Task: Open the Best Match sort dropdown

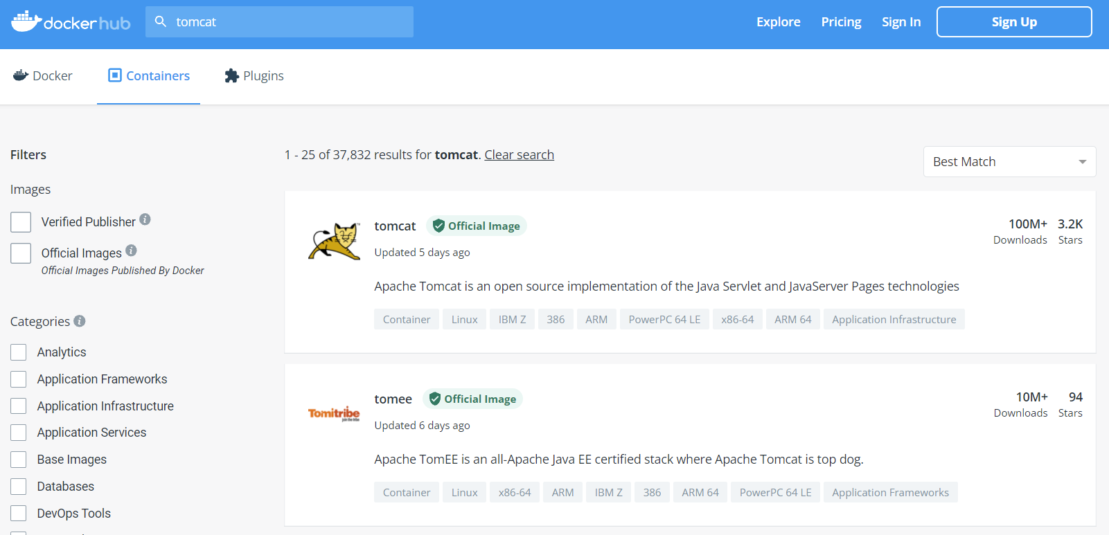Action: point(1009,162)
